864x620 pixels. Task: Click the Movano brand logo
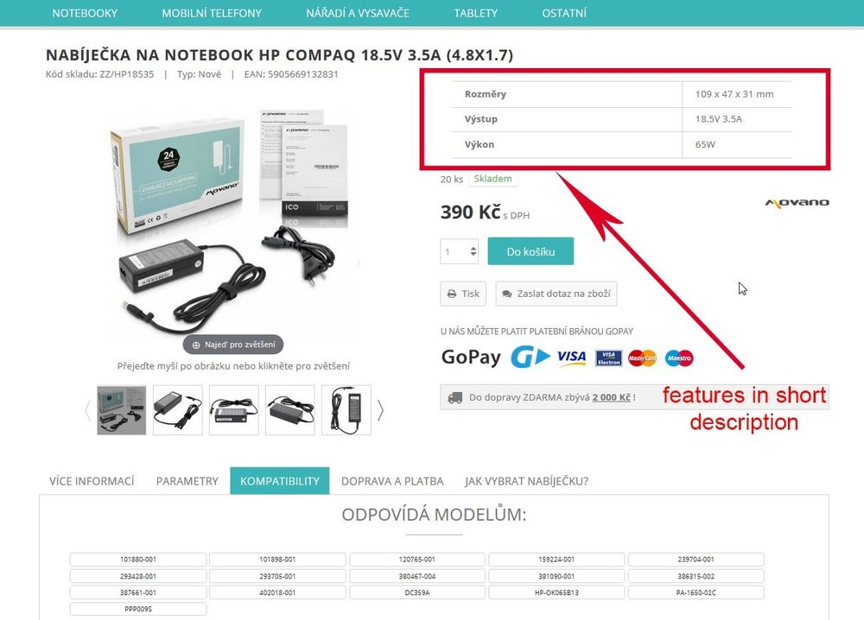(797, 203)
